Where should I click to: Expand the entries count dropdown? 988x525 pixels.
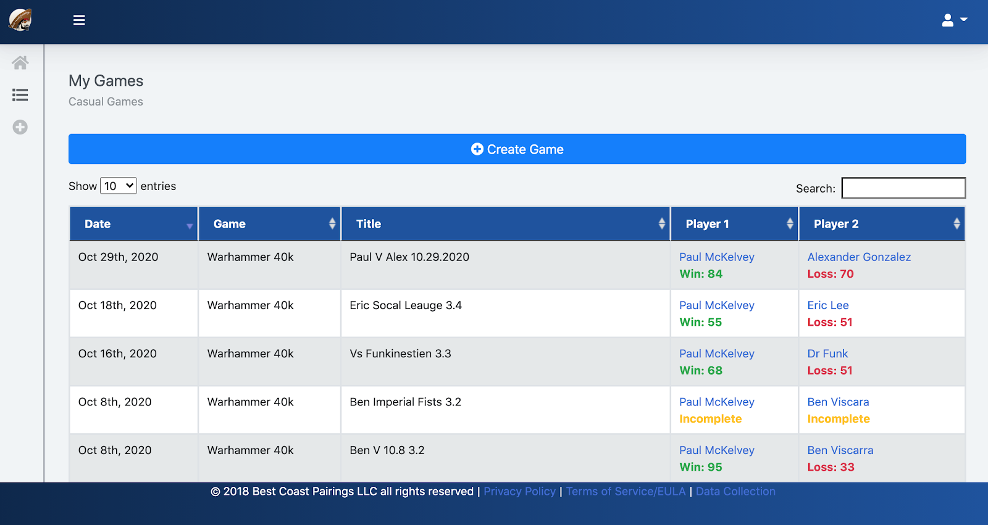coord(119,186)
